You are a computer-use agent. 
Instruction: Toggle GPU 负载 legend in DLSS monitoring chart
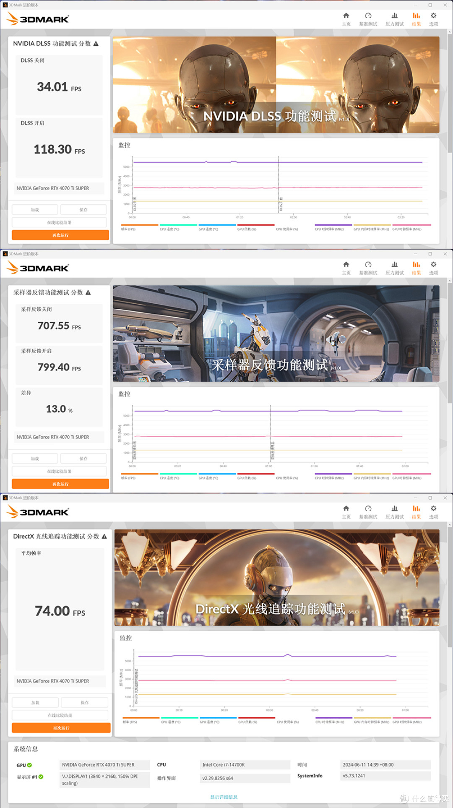(x=256, y=227)
